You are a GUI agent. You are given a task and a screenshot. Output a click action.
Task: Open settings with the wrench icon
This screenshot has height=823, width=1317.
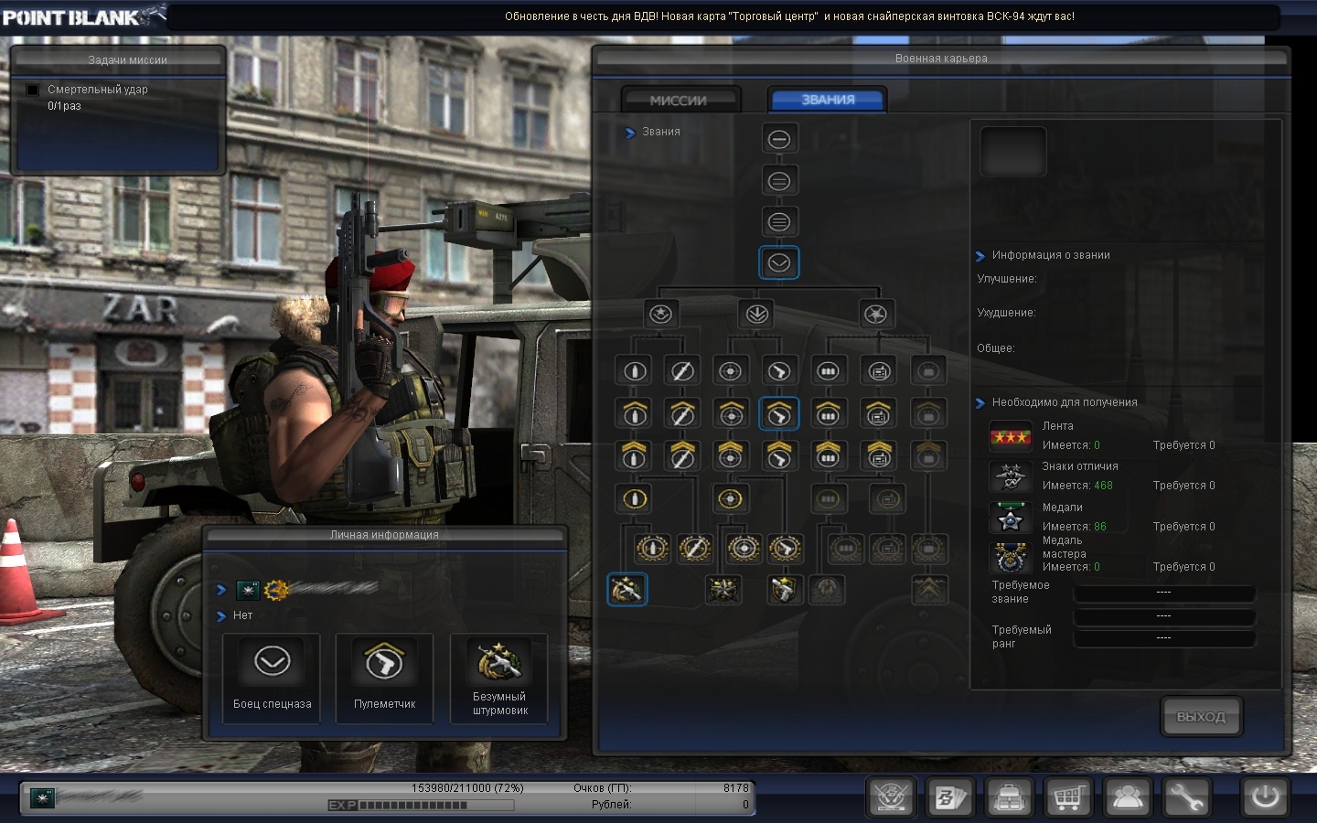(x=1186, y=797)
